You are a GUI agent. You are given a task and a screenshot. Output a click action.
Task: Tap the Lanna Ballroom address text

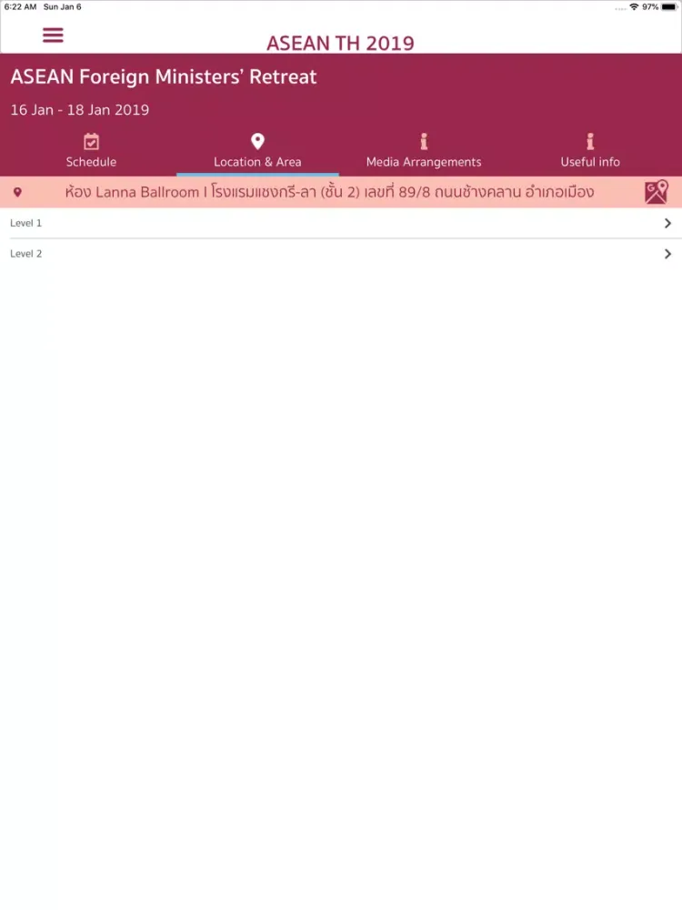click(329, 192)
